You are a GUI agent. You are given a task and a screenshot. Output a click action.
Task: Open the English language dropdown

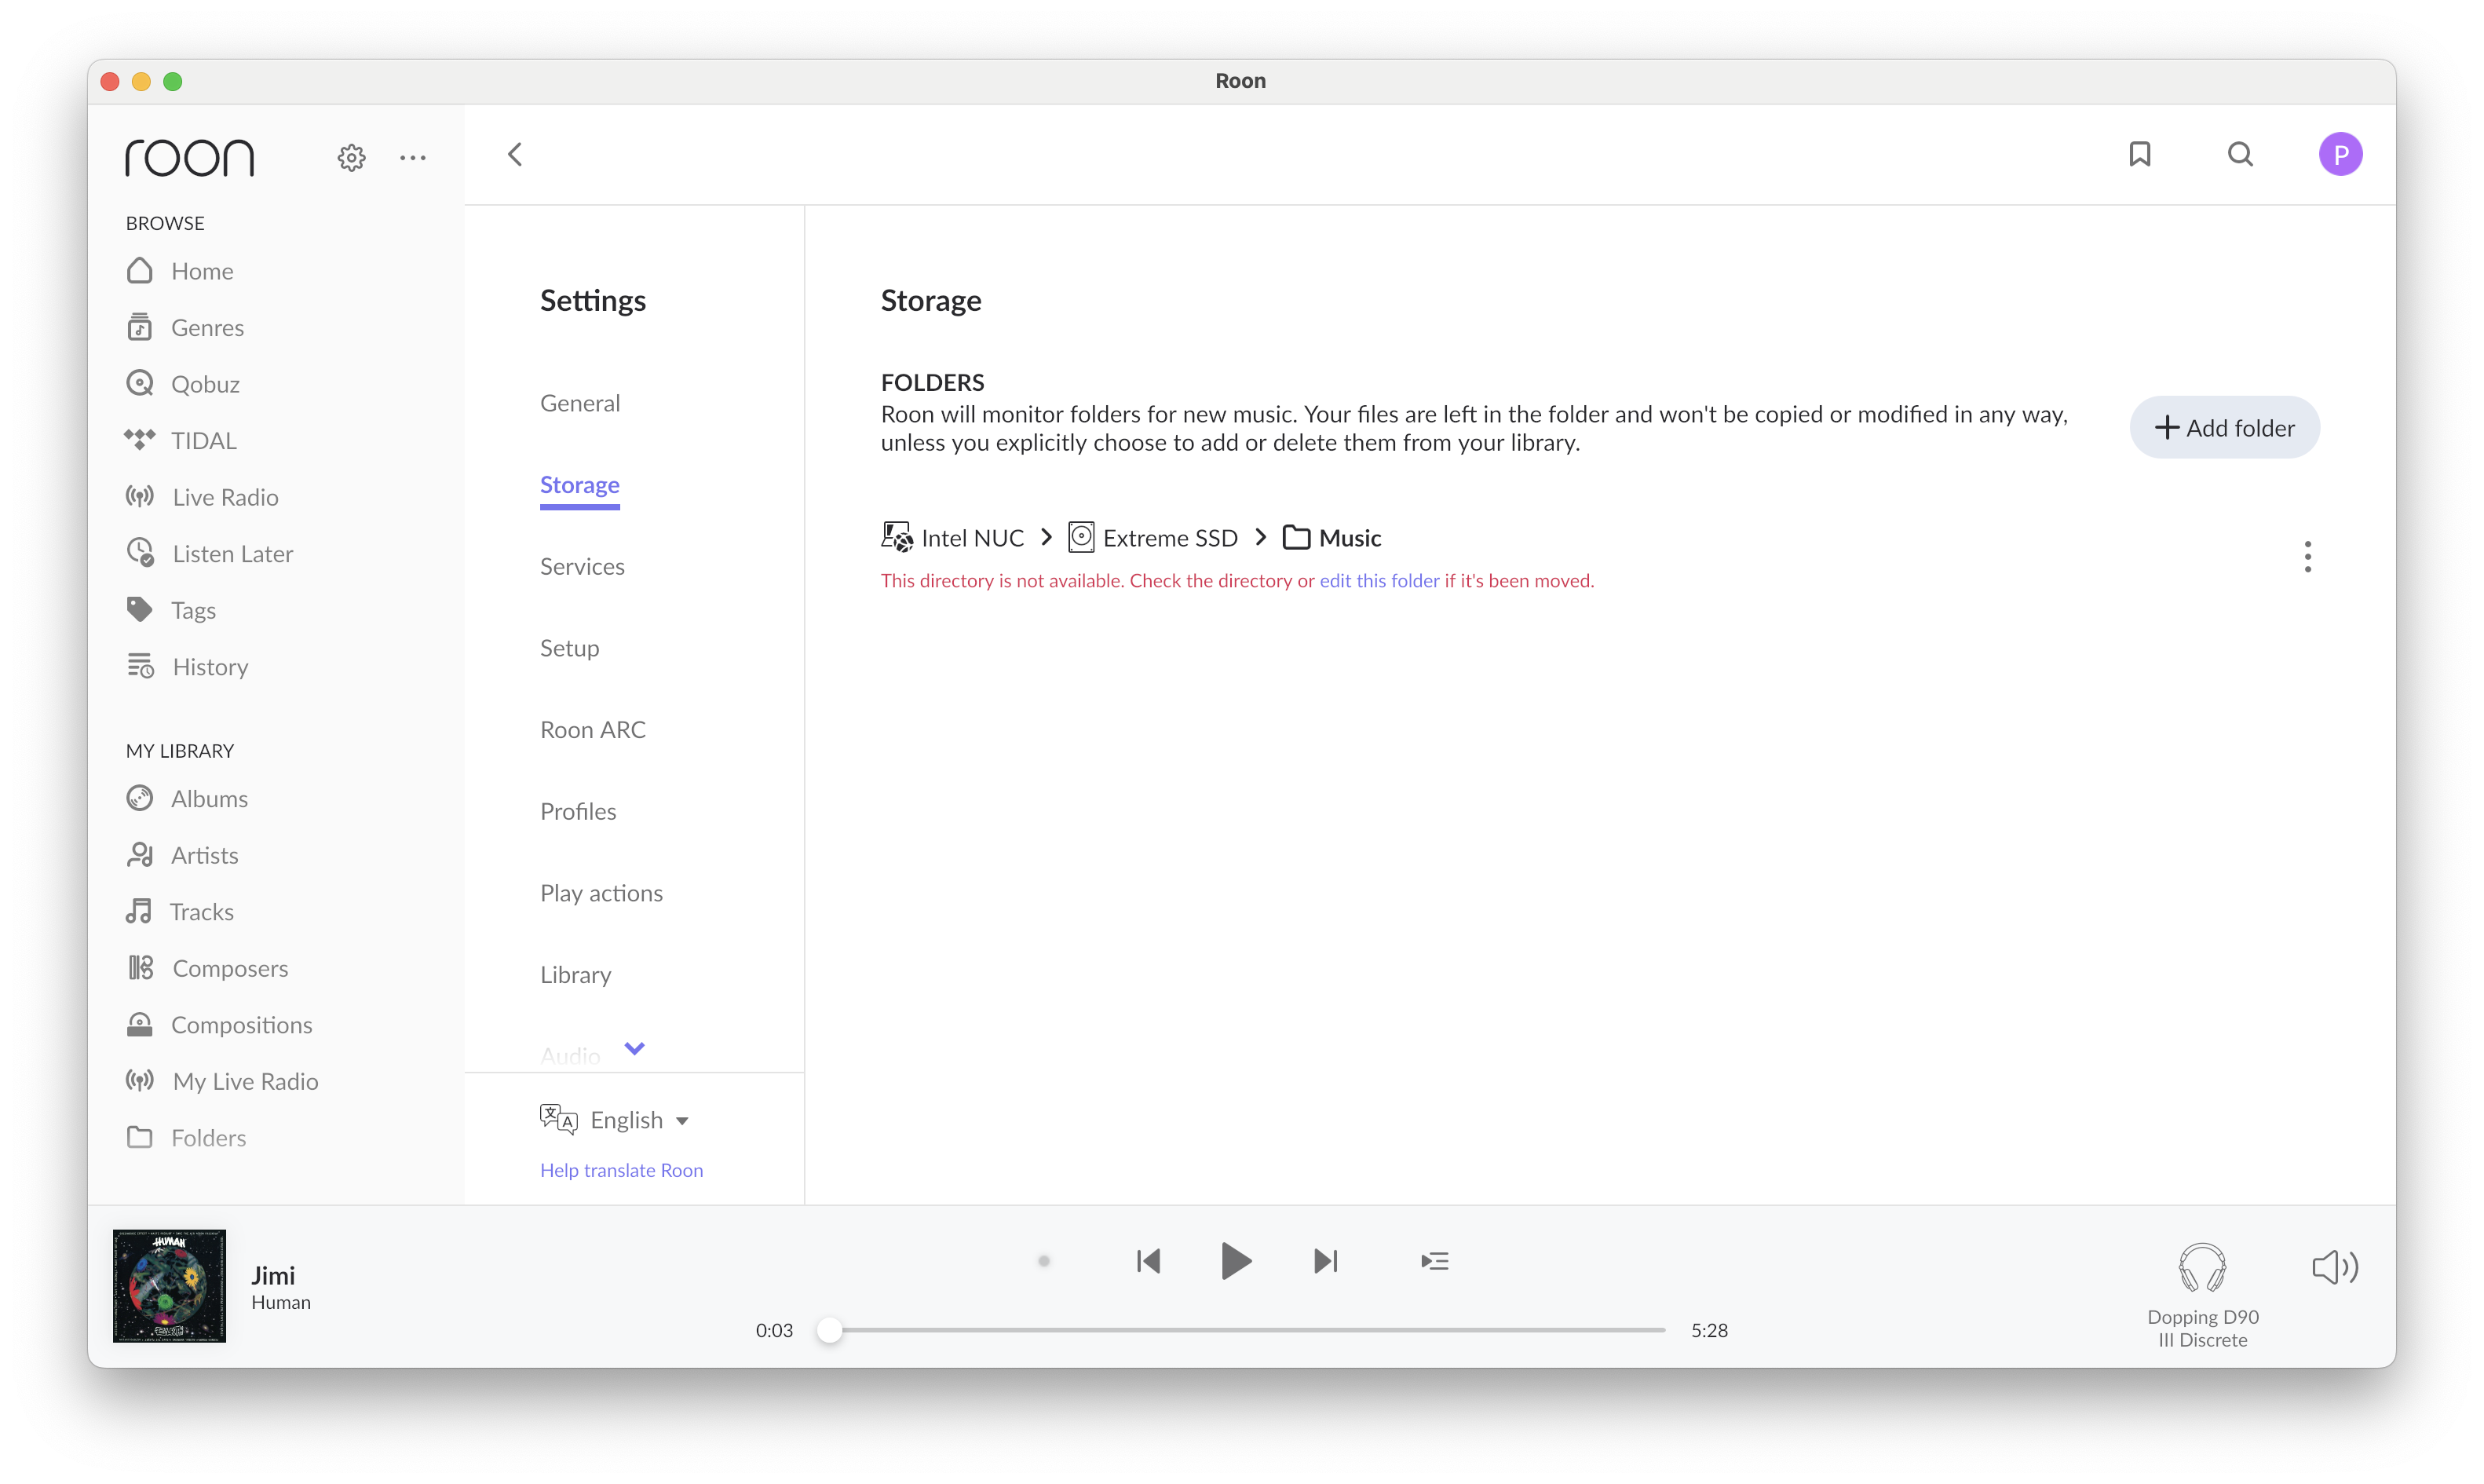[x=614, y=1120]
